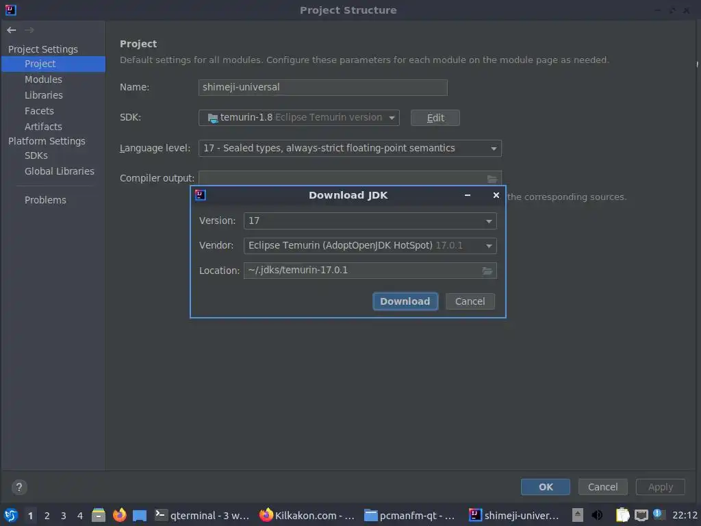Click the forward arrow in Project Structure

[x=29, y=30]
